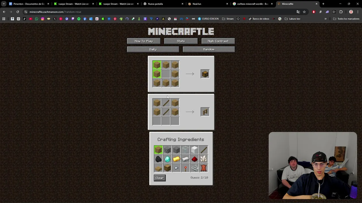Close the Neal.fun tab
This screenshot has height=203, width=362.
point(227,4)
